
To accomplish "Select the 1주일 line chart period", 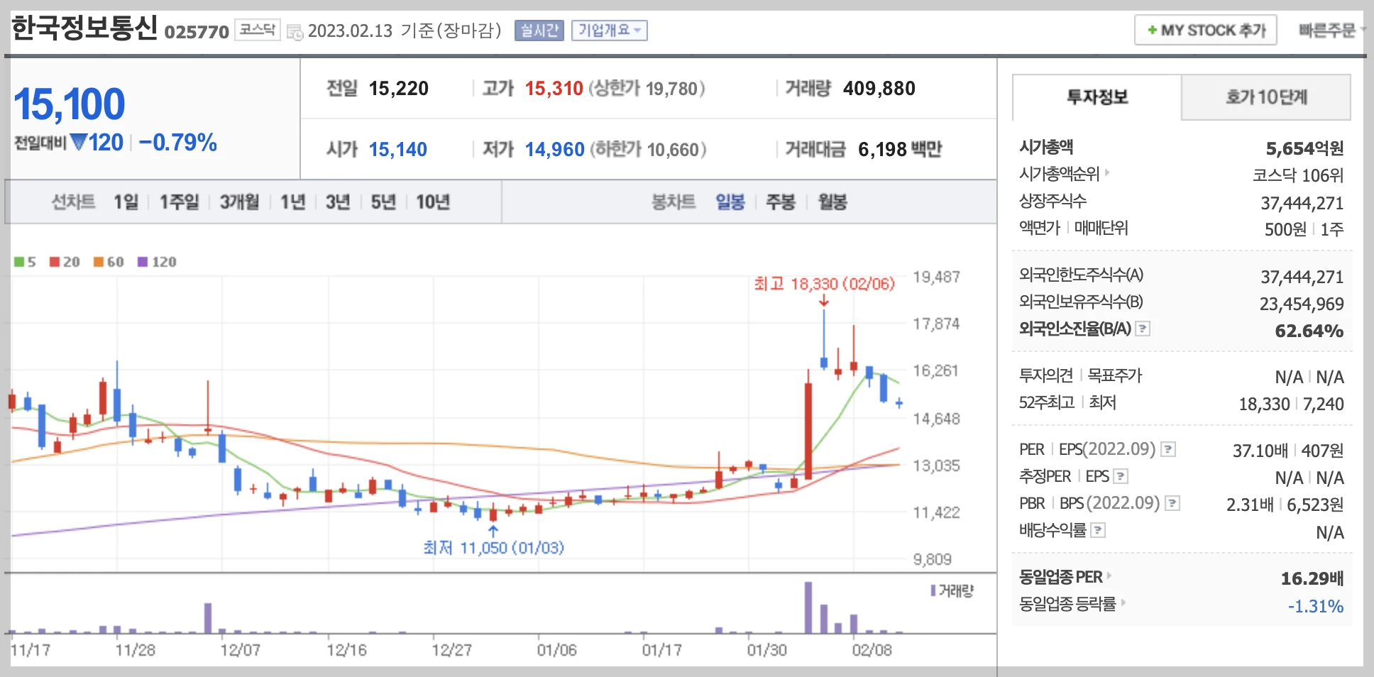I will (x=180, y=202).
